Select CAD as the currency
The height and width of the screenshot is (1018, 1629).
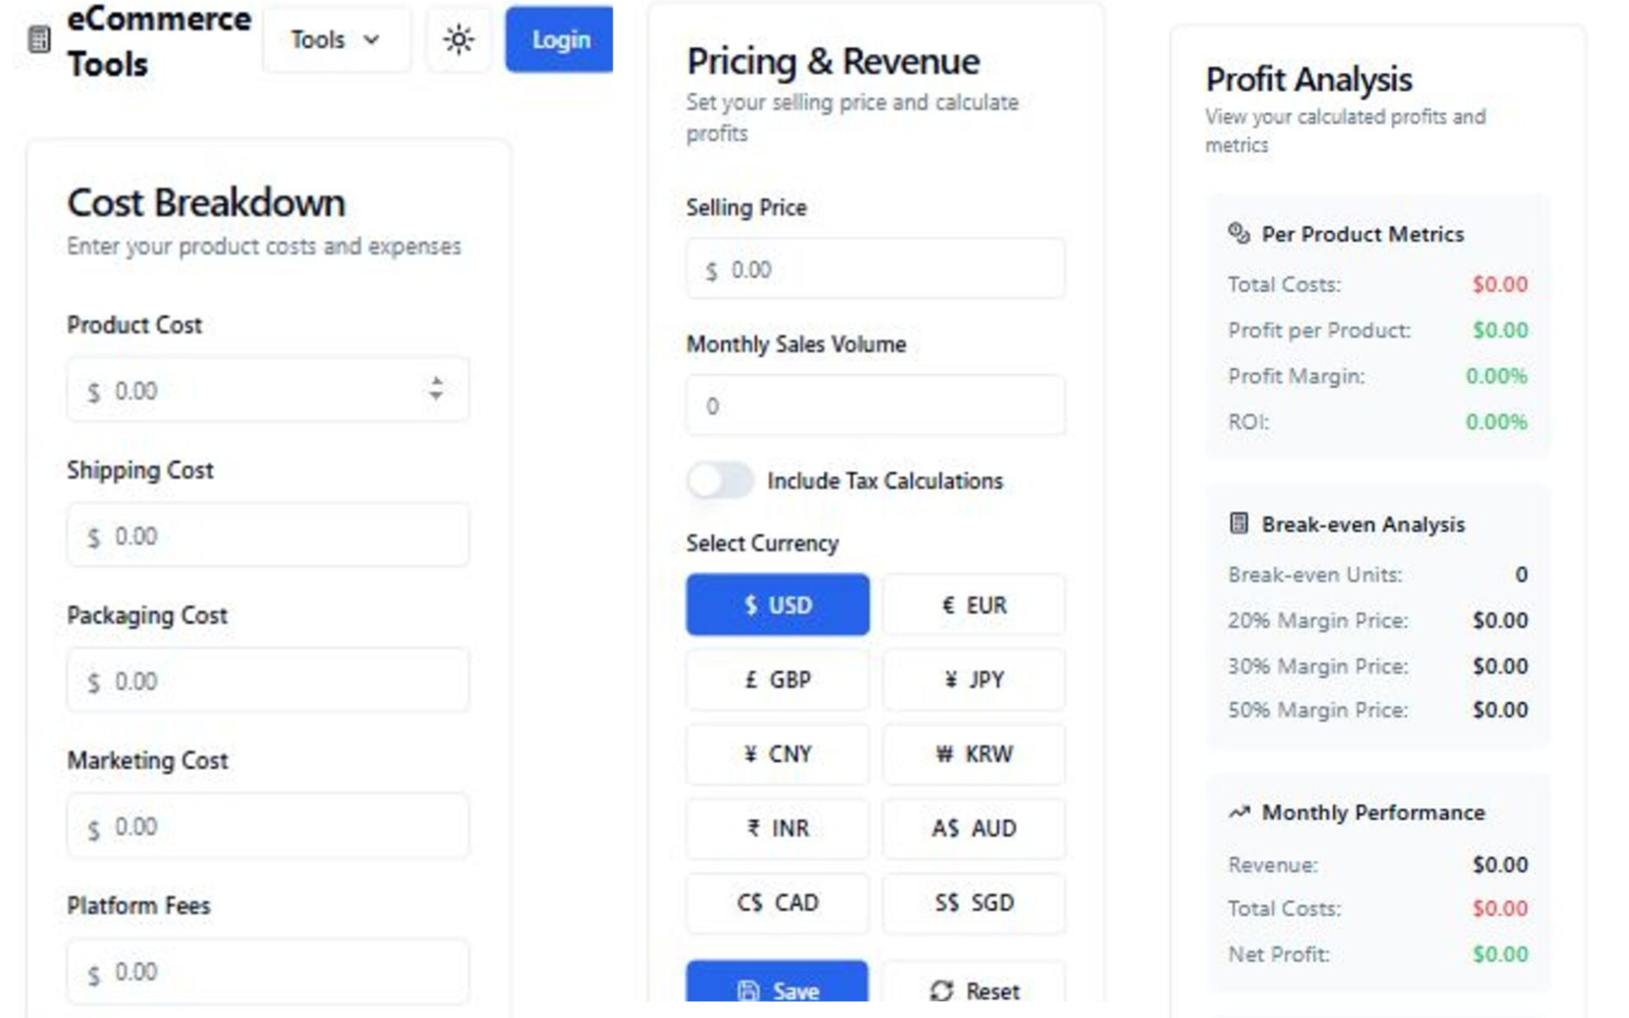(776, 903)
